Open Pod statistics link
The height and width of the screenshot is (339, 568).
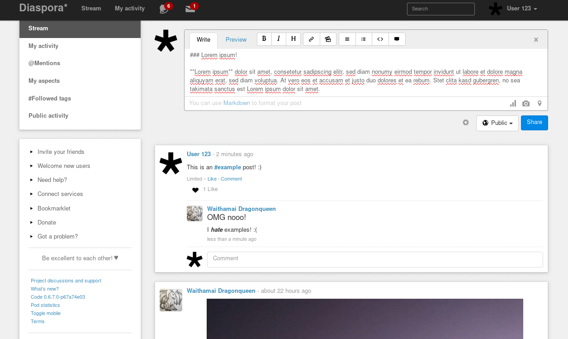[45, 305]
